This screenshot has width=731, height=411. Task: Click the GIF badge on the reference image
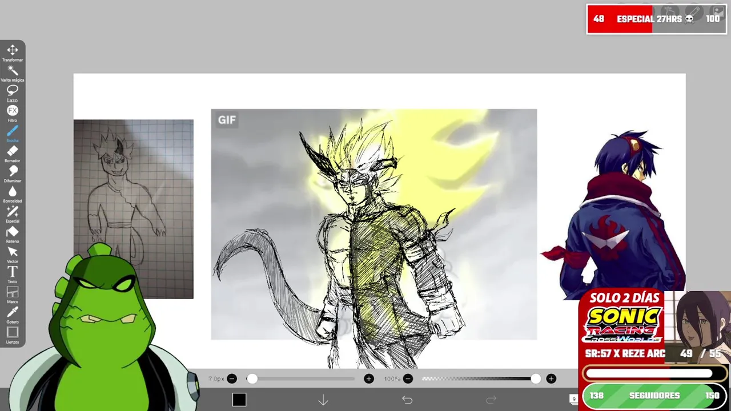227,120
